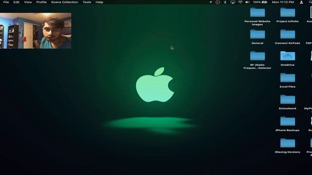Screen dimensions: 312x175
Task: Open the Scene Collection menu
Action: point(64,2)
